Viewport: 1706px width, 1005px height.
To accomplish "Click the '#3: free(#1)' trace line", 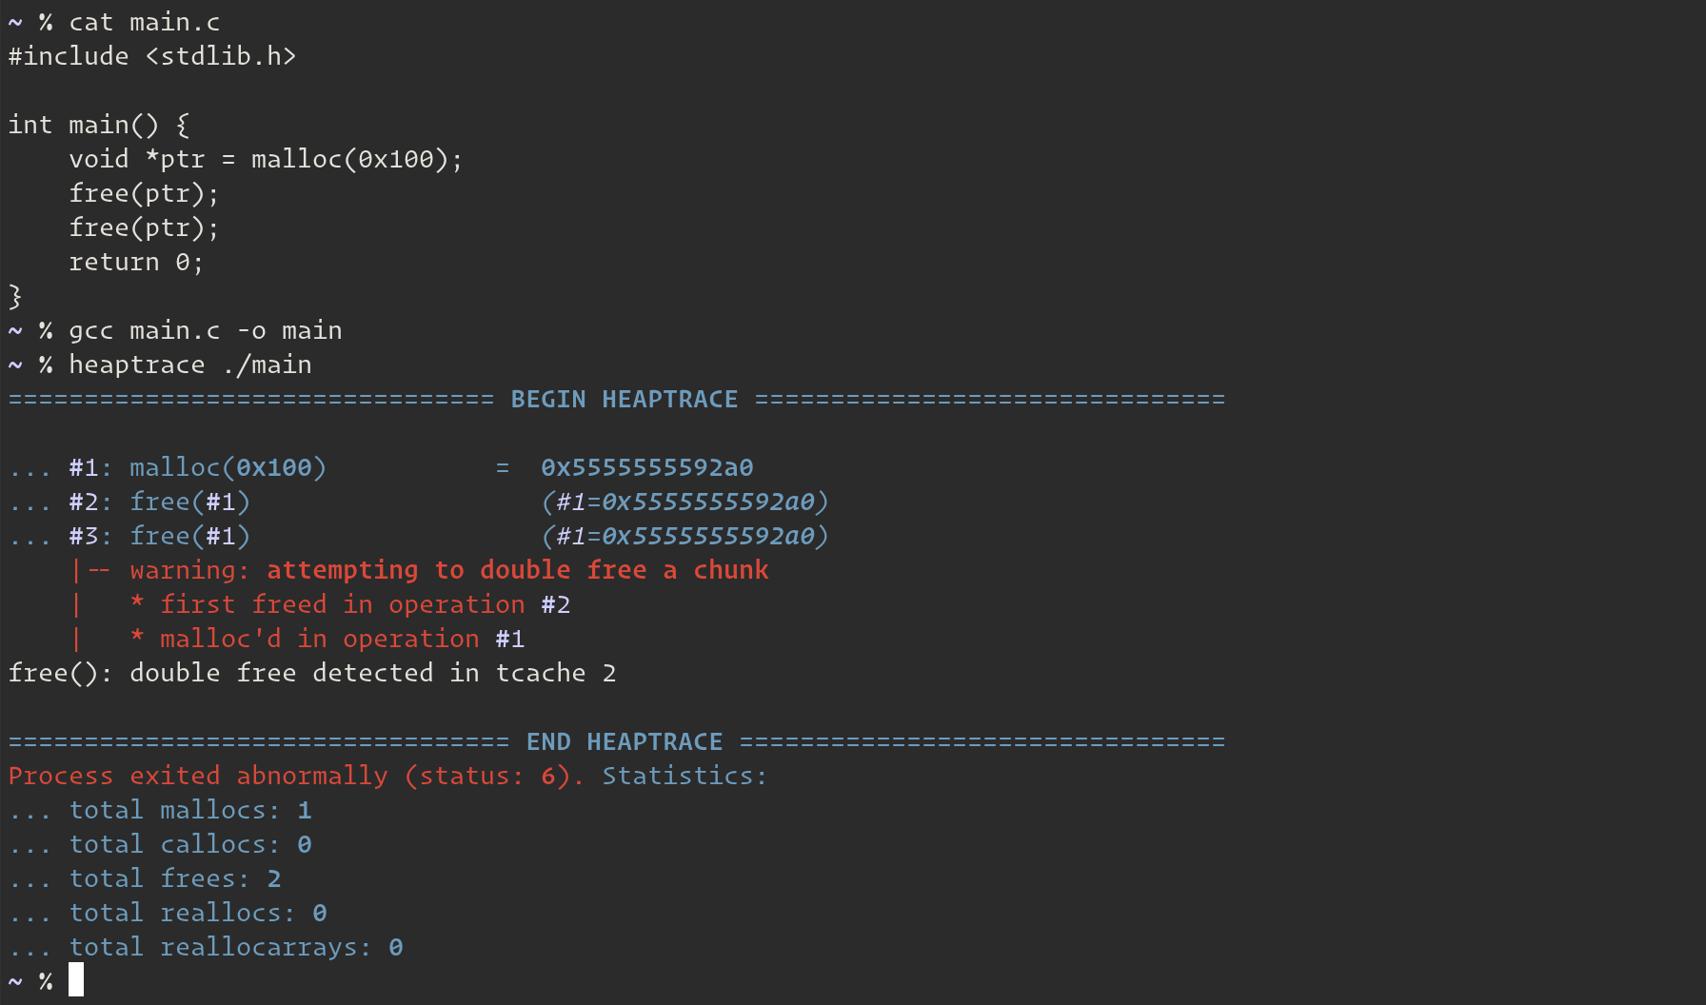I will tap(160, 536).
